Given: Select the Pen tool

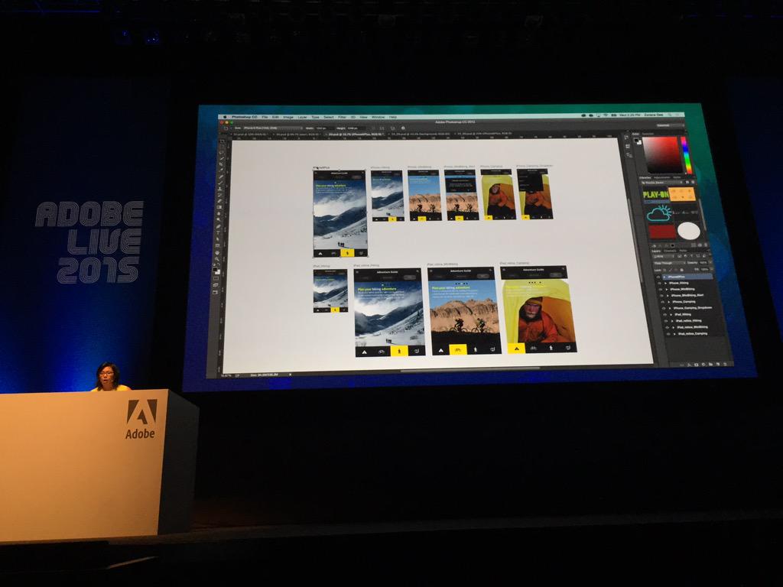Looking at the screenshot, I should [x=219, y=226].
